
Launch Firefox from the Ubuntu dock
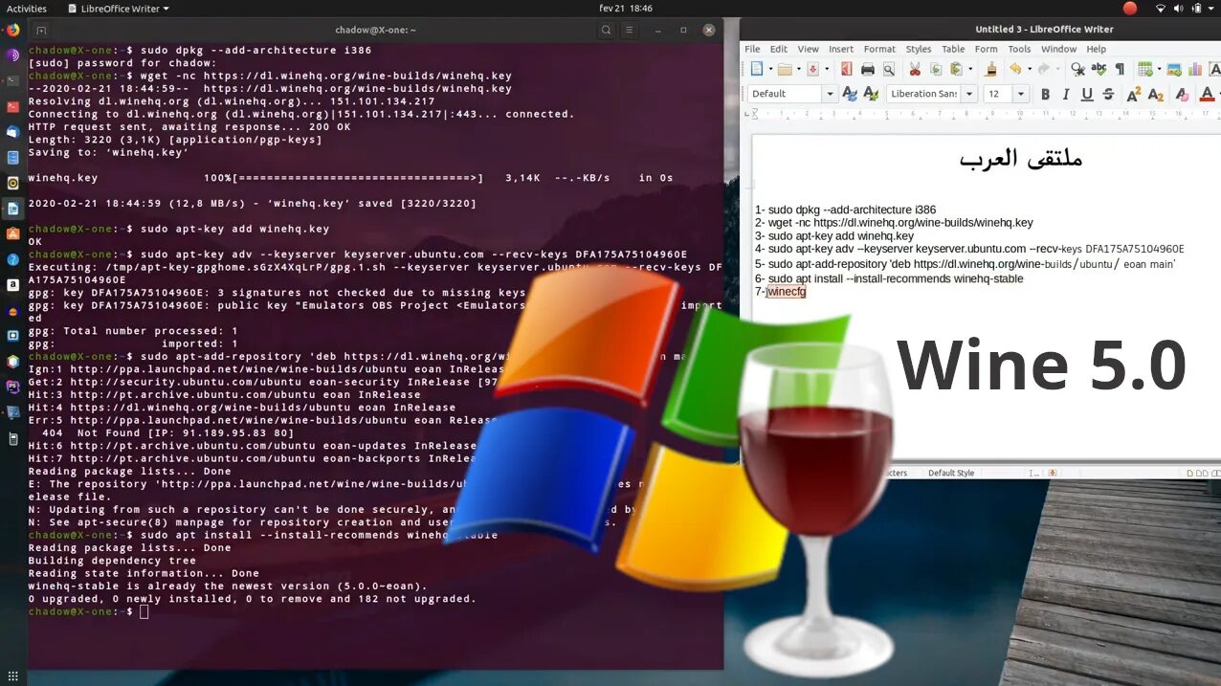pos(12,30)
